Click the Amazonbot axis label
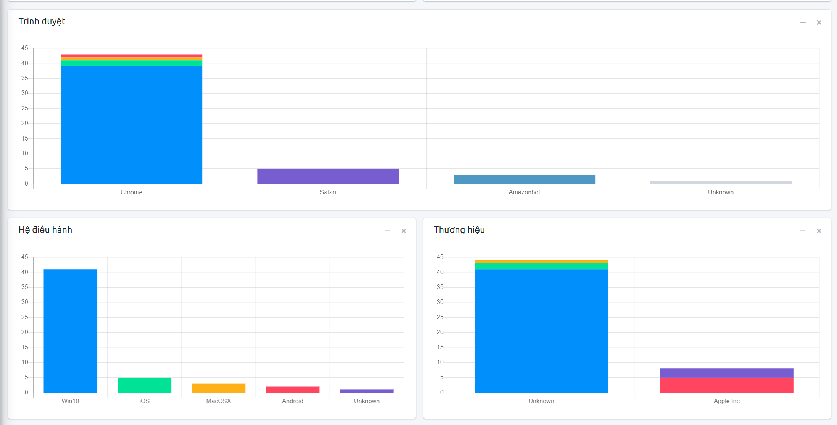Viewport: 837px width, 425px height. tap(524, 192)
